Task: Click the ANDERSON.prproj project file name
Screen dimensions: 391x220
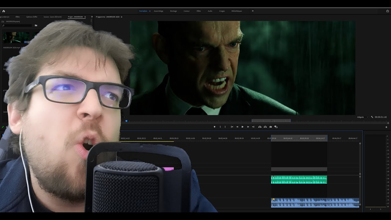Action: (x=13, y=21)
